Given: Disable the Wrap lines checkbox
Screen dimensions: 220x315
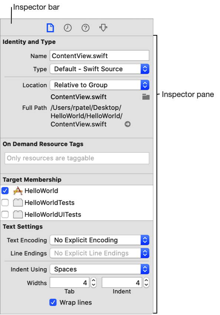Looking at the screenshot, I should 53,302.
